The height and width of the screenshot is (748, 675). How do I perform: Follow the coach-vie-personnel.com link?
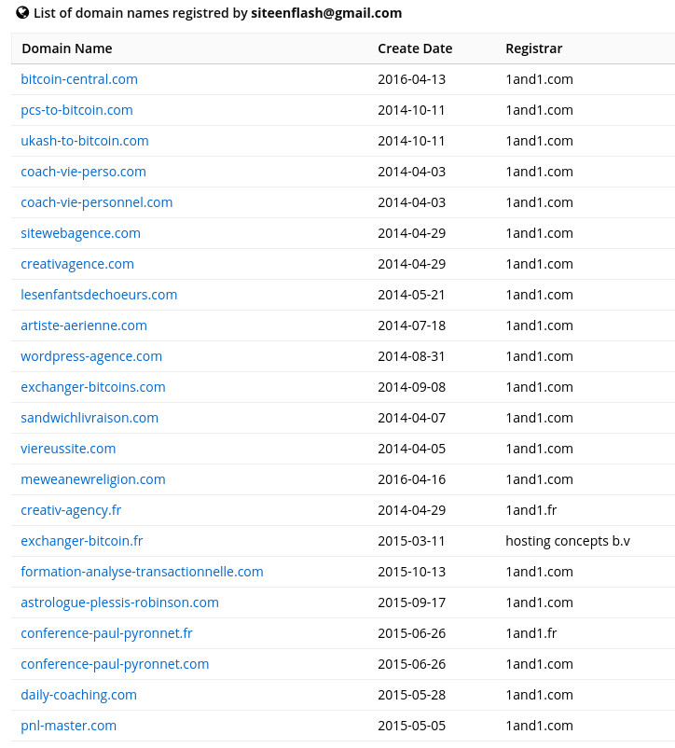(97, 202)
